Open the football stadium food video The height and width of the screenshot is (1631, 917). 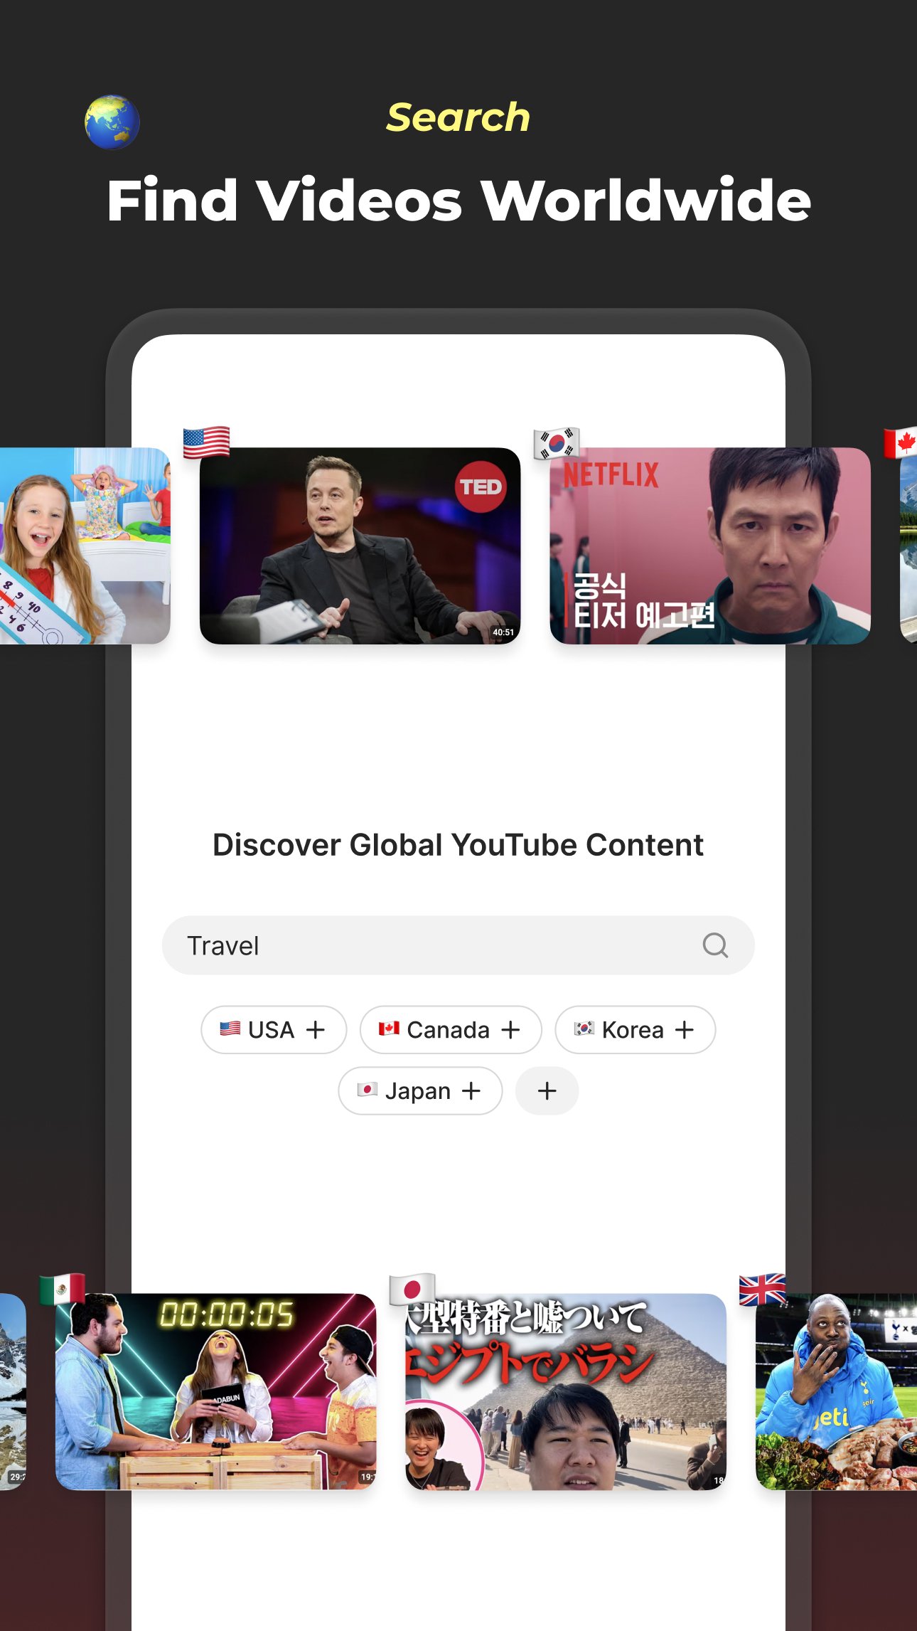pyautogui.click(x=836, y=1391)
